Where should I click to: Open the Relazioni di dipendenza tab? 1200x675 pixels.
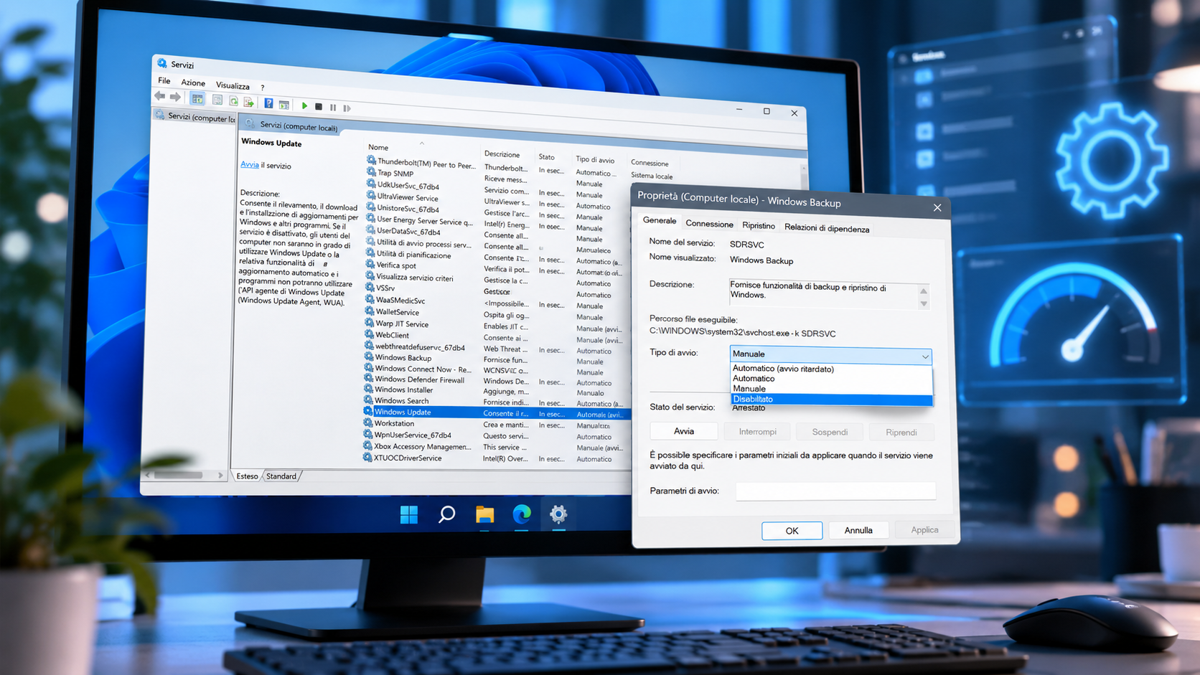[x=827, y=228]
